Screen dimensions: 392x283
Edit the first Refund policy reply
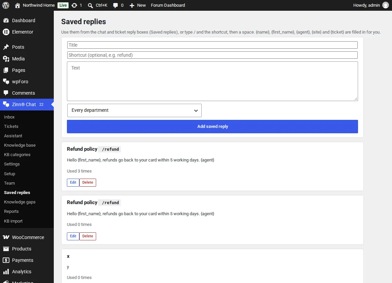point(73,182)
